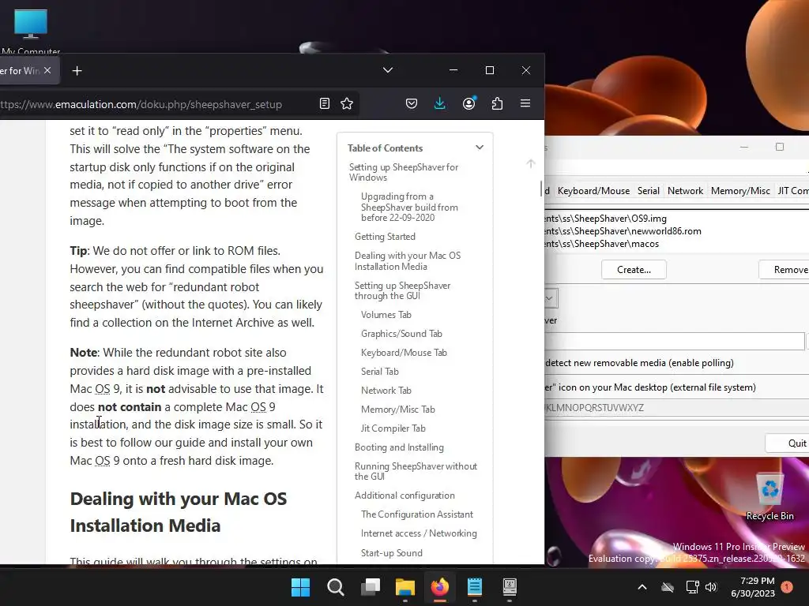Image resolution: width=809 pixels, height=606 pixels.
Task: Go to Internet access / Networking link
Action: (x=419, y=533)
